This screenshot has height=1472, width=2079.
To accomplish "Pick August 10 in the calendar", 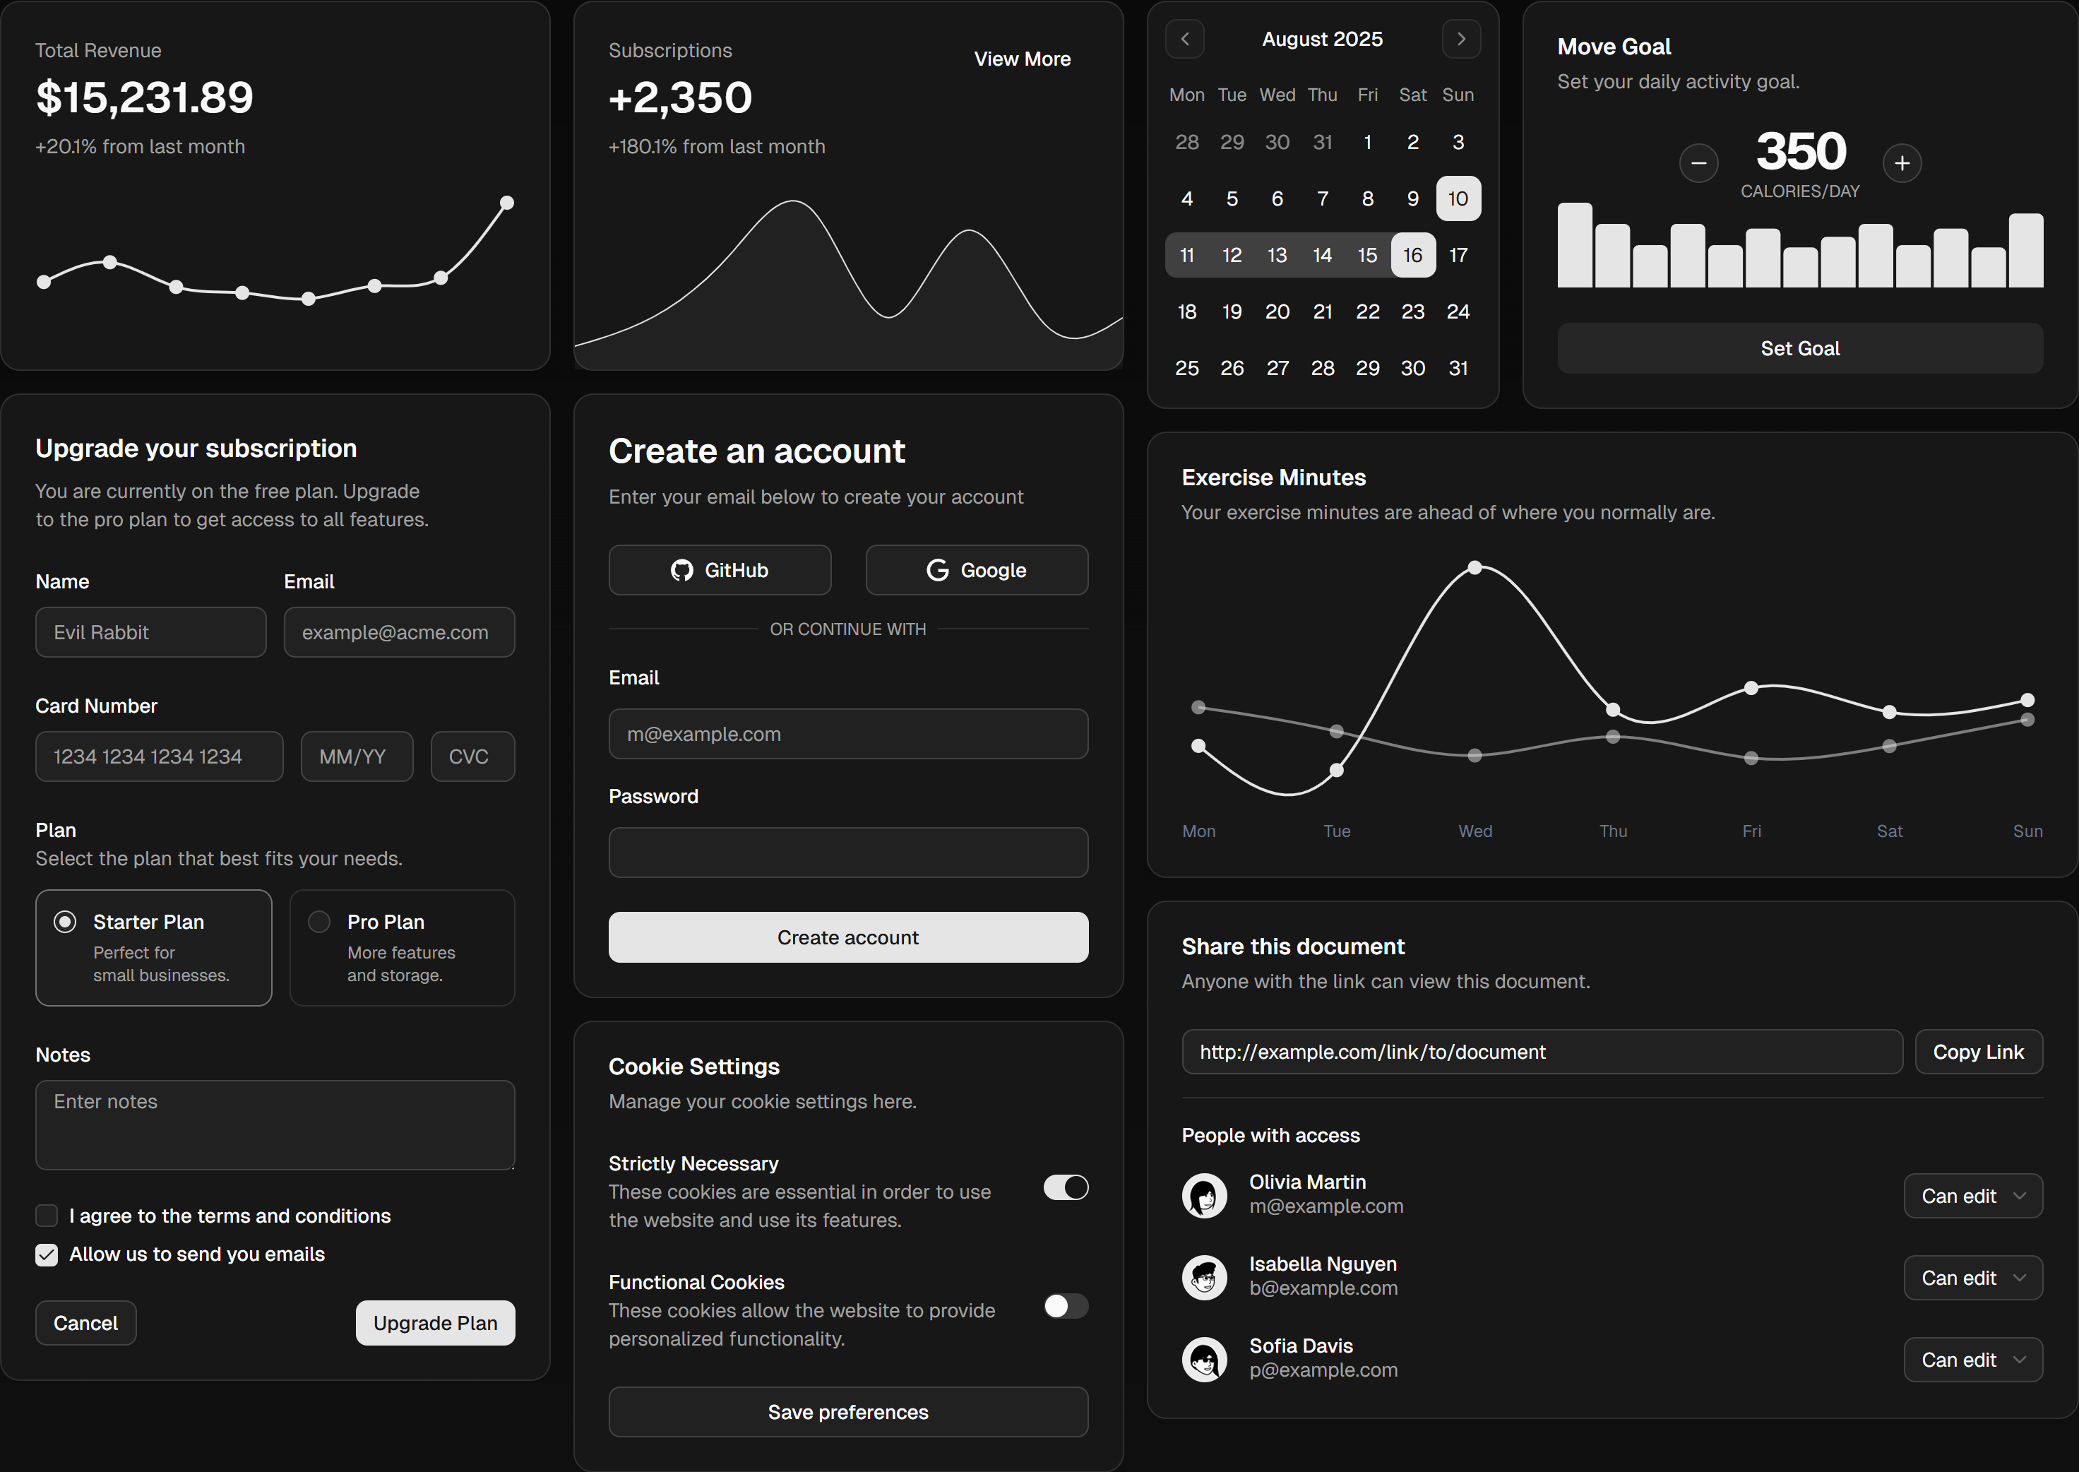I will coord(1458,198).
